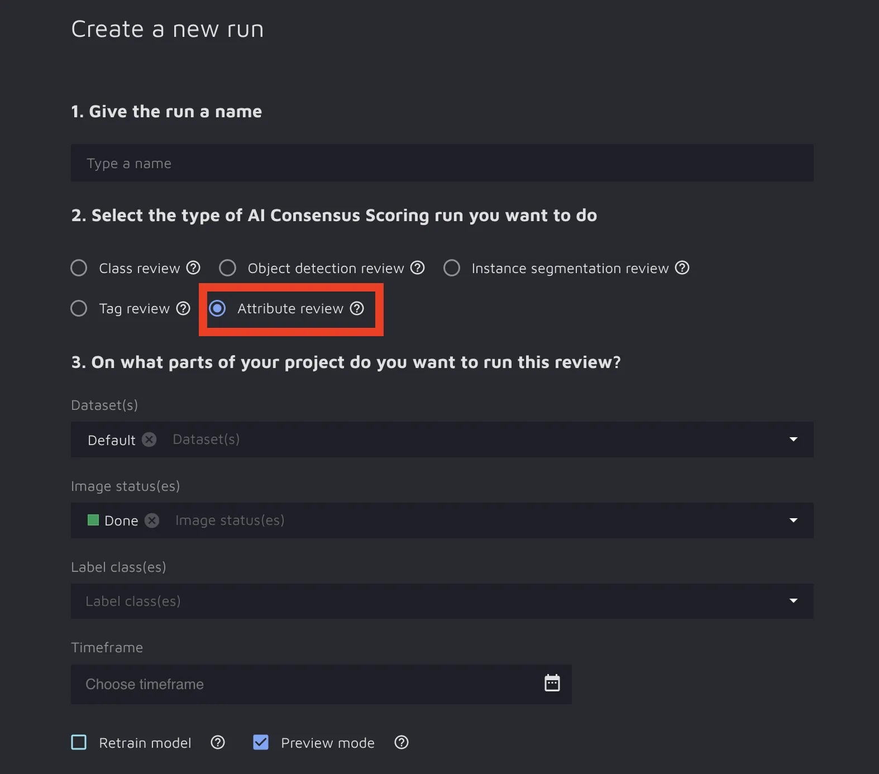Select Instance segmentation review radio button
This screenshot has height=774, width=879.
[452, 268]
